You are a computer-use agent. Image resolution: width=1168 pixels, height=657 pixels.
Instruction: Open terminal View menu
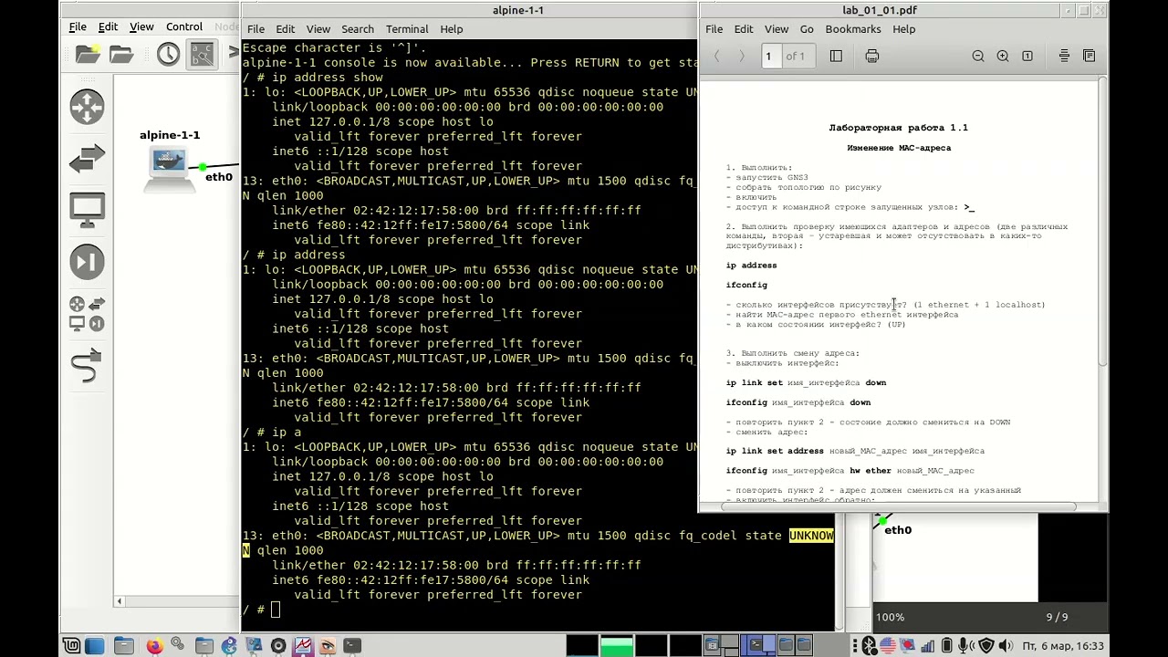[x=318, y=29]
